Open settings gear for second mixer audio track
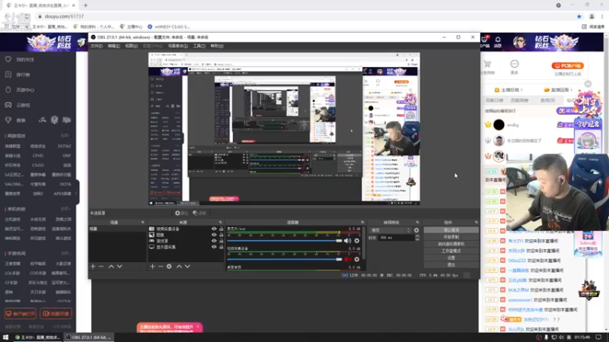This screenshot has height=342, width=609. (356, 259)
